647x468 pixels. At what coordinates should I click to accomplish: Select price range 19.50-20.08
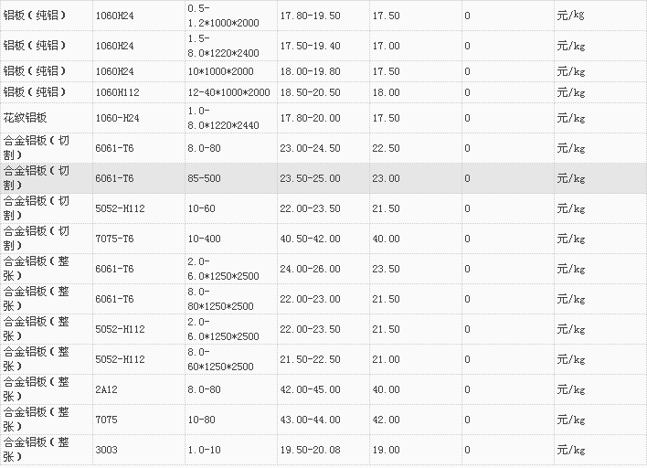click(310, 450)
